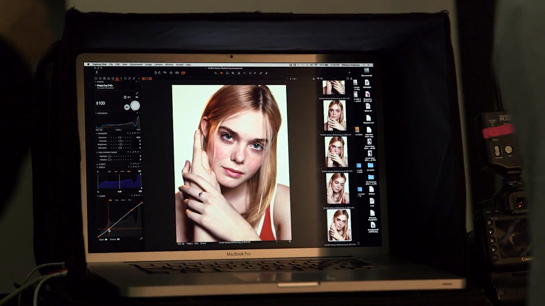Click the Contrast slider handle
This screenshot has height=306, width=545.
pyautogui.click(x=121, y=141)
